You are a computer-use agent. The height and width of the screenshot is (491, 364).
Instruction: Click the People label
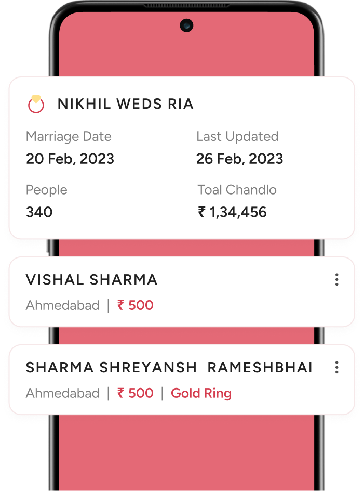point(47,190)
